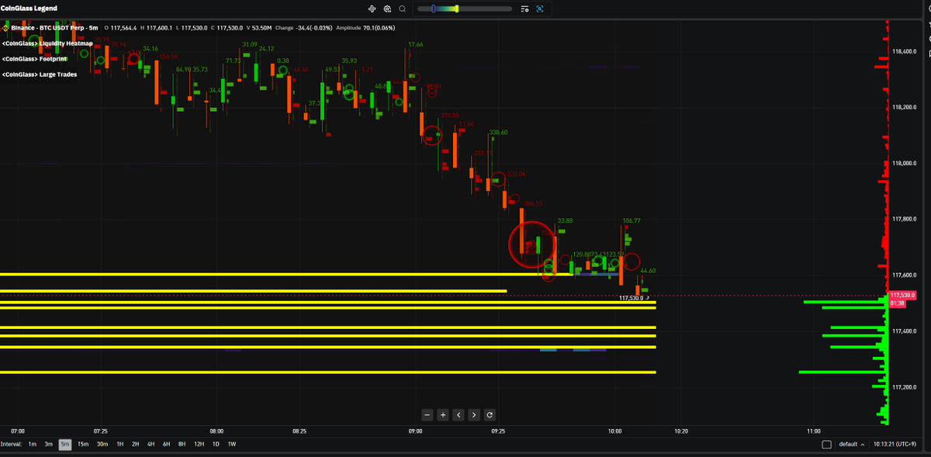This screenshot has height=457, width=931.
Task: Click the Interval: label
Action: coord(11,444)
